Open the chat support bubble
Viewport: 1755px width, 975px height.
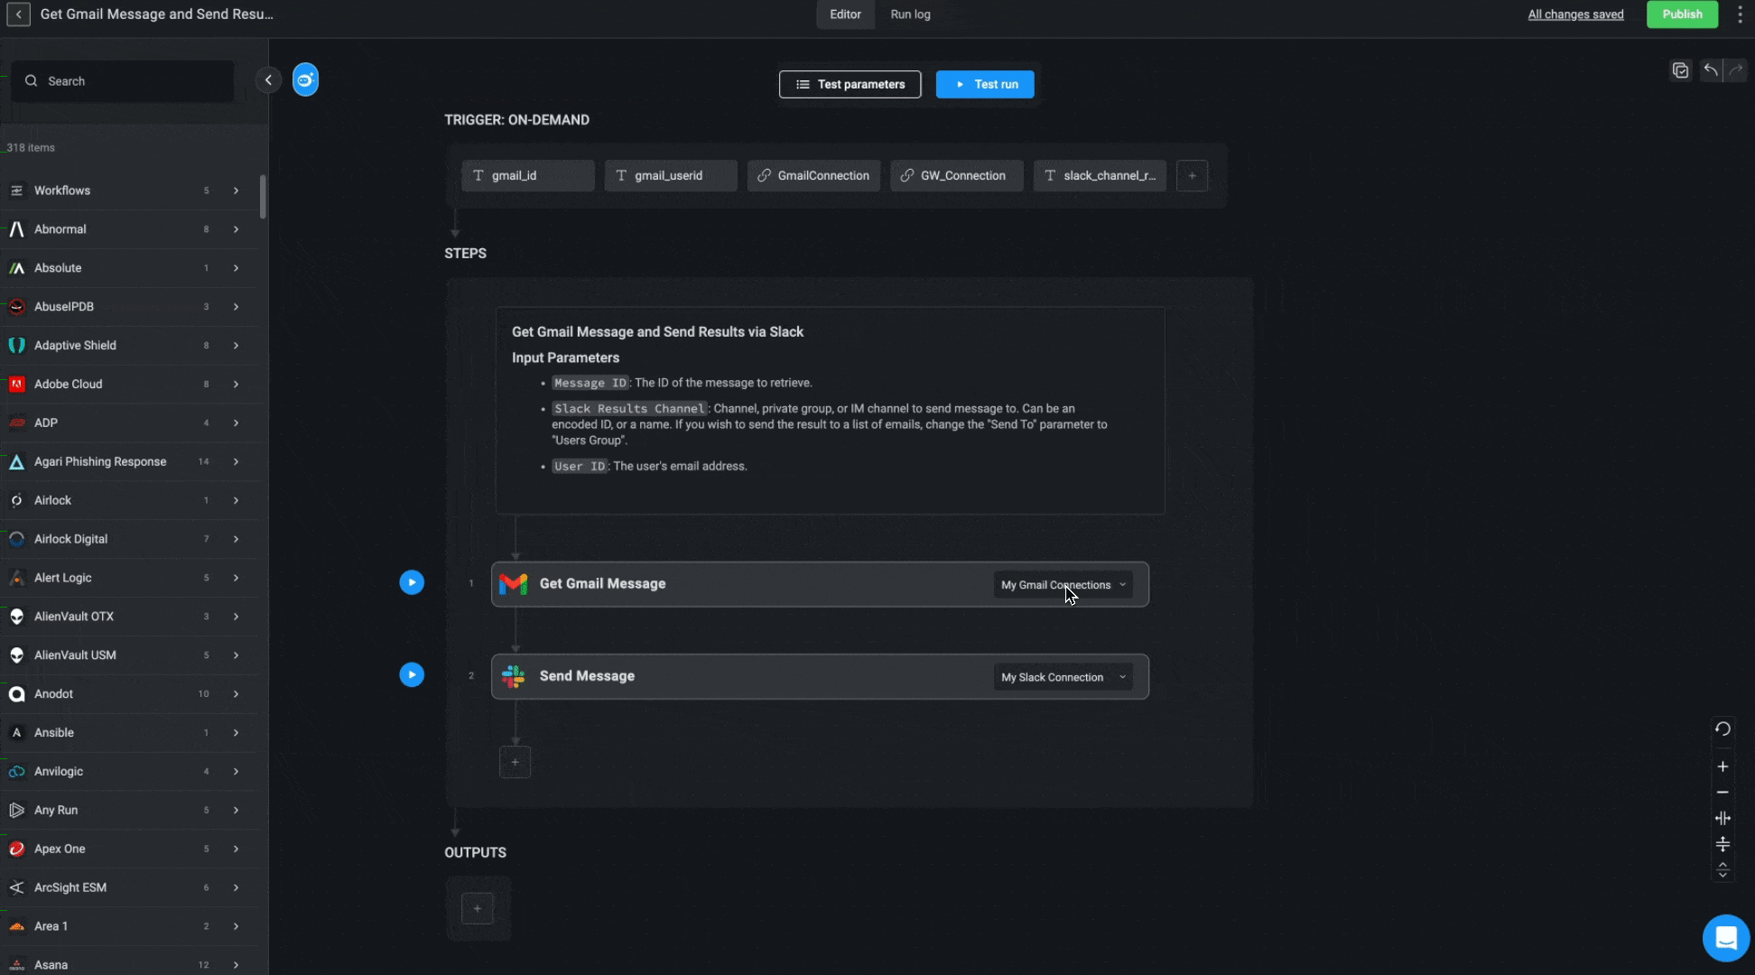1725,938
